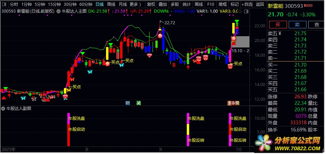Click the 标记 mark button
This screenshot has width=326, height=154.
click(235, 4)
